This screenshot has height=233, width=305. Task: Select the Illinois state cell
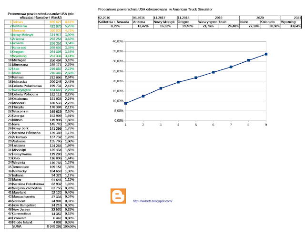29,120
